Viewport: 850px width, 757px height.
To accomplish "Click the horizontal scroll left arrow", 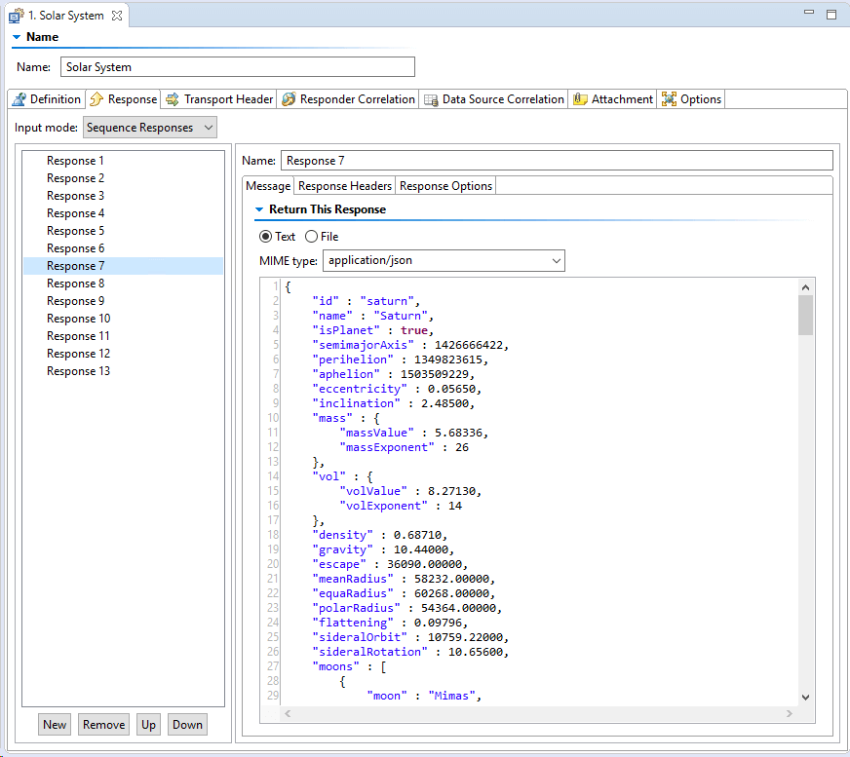I will pyautogui.click(x=288, y=714).
